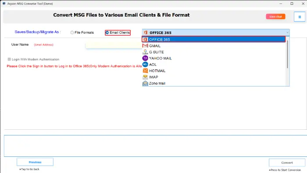The width and height of the screenshot is (307, 173).
Task: Enable Login With Modern Authentication checkbox
Action: click(x=9, y=59)
